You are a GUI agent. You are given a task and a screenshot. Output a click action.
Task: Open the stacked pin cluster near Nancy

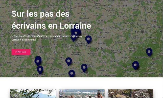pyautogui.click(x=76, y=32)
